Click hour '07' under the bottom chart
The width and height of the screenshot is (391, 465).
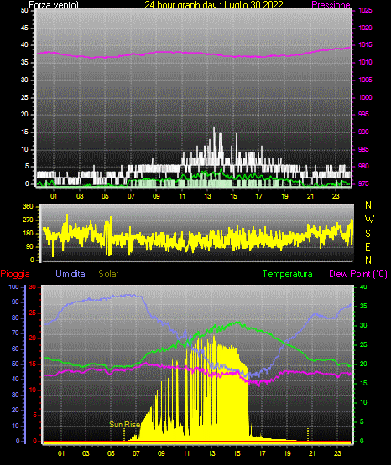[x=136, y=453]
